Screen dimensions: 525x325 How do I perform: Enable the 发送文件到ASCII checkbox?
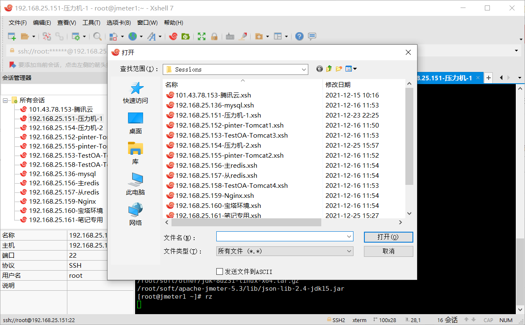pyautogui.click(x=220, y=271)
